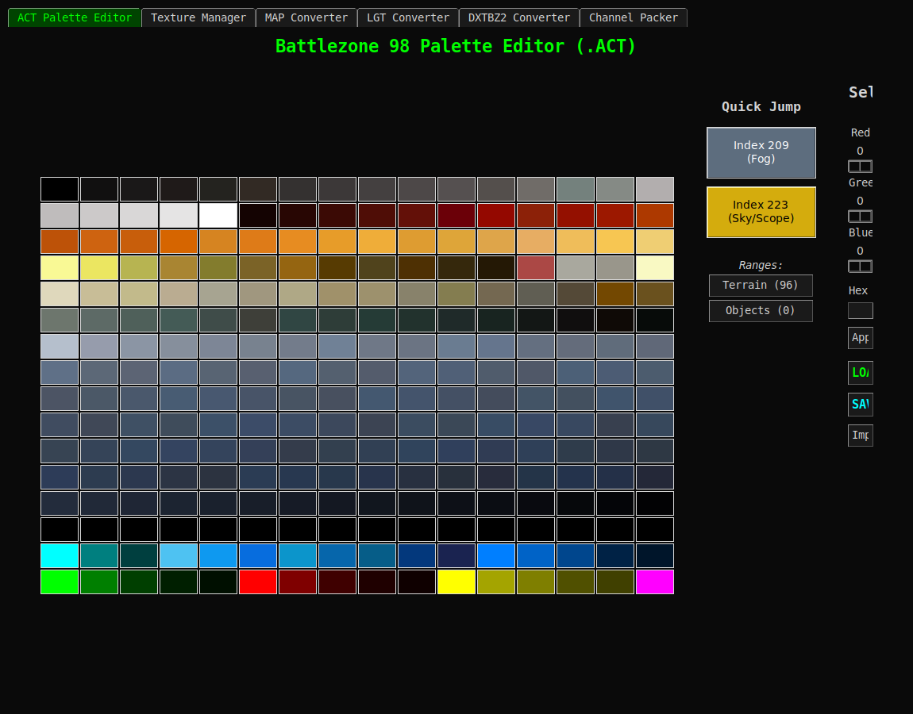Choose the bright yellow swatch in bottom row
The width and height of the screenshot is (913, 714).
[456, 582]
